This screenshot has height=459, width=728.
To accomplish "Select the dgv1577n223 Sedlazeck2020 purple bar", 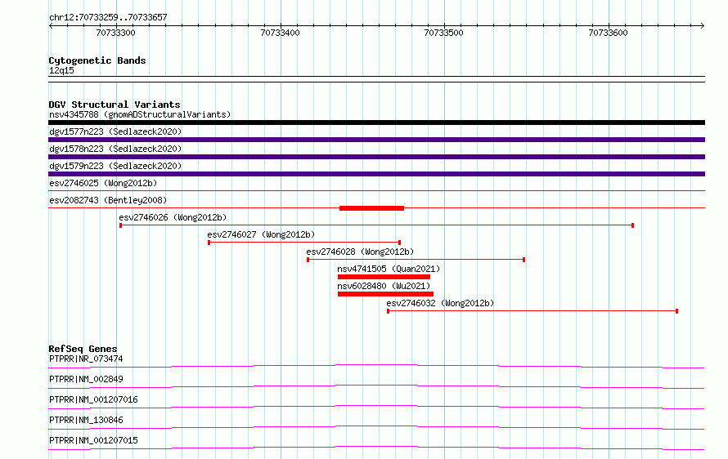I will (376, 140).
